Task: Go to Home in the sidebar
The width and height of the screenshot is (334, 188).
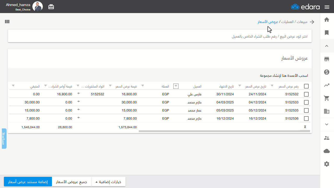Action: (327, 20)
